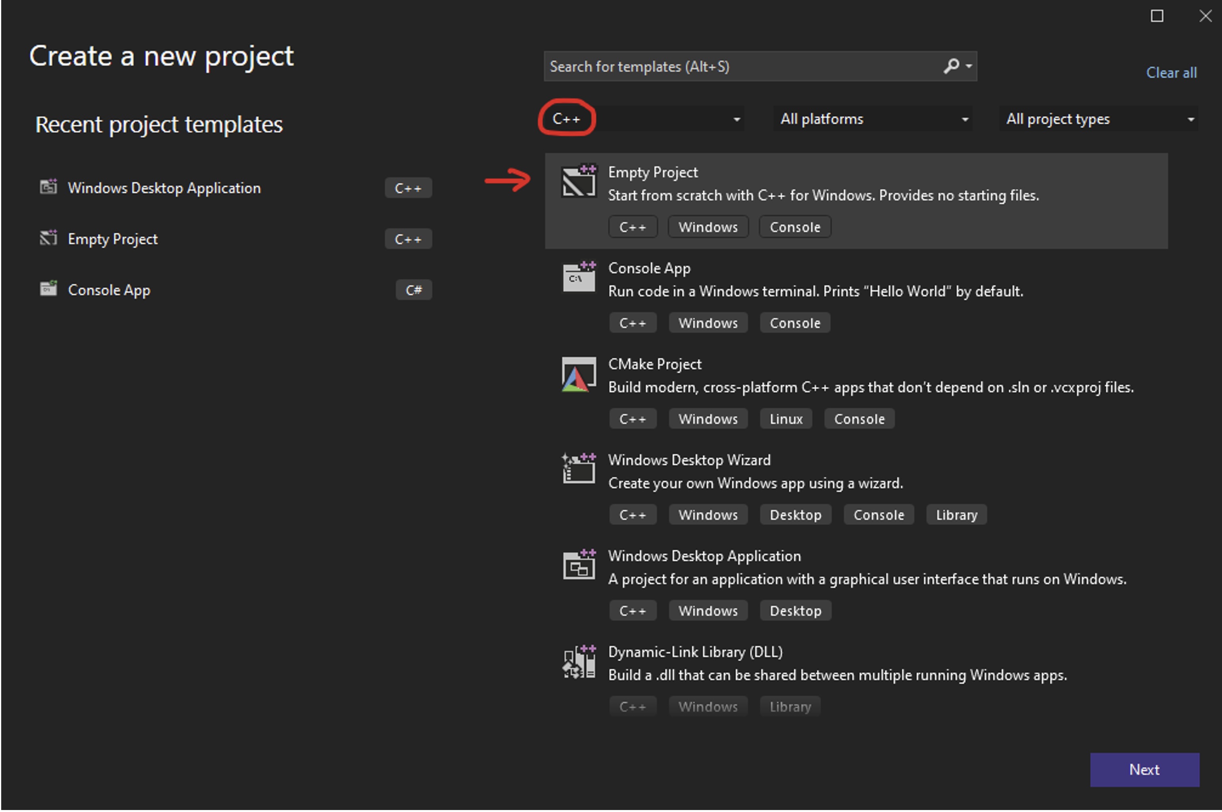Click the recent Windows Desktop Application icon
This screenshot has width=1222, height=812.
pos(48,187)
